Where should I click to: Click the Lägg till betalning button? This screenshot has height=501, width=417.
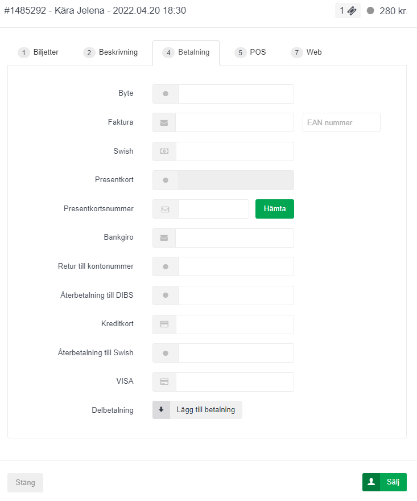click(206, 410)
